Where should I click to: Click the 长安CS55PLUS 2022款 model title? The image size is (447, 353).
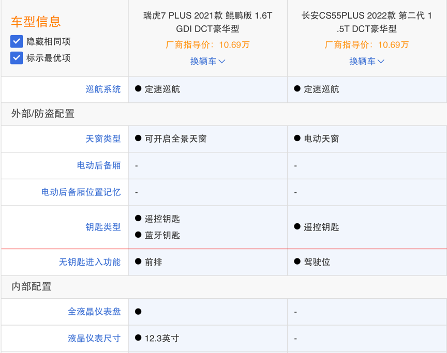click(366, 22)
